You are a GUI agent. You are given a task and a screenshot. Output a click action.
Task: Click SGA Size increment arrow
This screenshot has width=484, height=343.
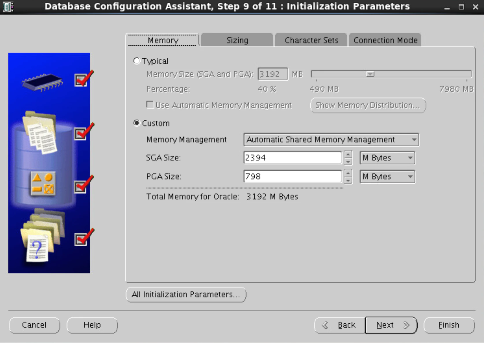(348, 154)
